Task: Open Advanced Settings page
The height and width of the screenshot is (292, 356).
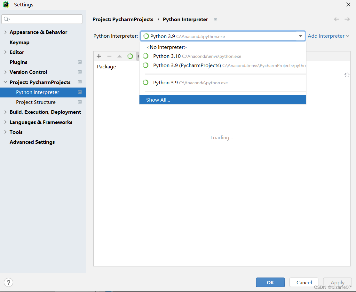Action: (x=32, y=142)
